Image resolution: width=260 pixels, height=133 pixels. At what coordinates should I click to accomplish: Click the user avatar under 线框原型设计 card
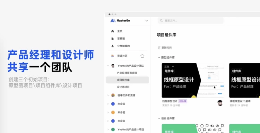[x=220, y=103]
